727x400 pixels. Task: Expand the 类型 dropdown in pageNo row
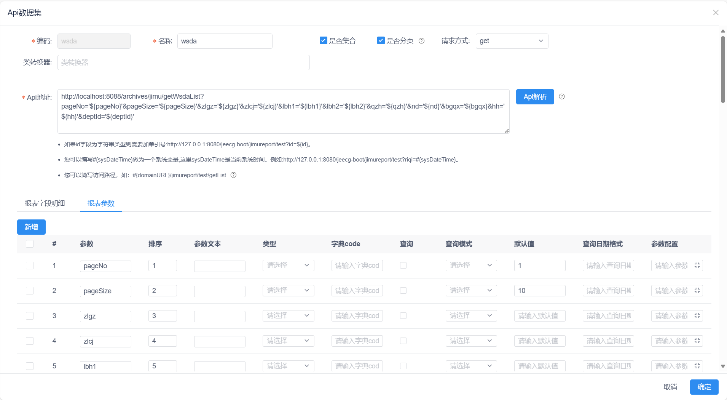click(288, 265)
